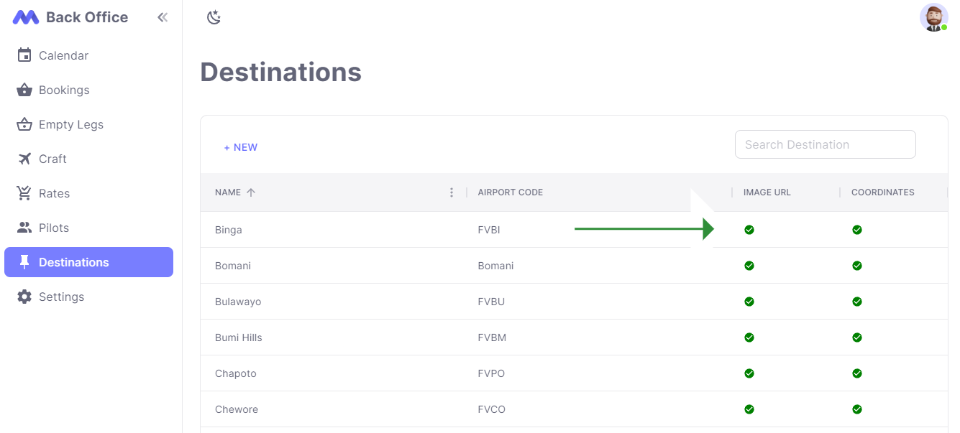Click the Back Office logo icon
Screen dimensions: 960x433
point(26,17)
